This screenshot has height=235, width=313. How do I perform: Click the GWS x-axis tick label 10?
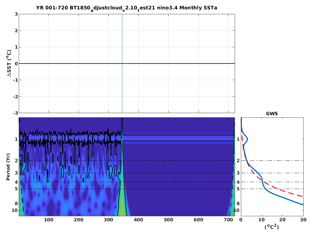tap(262, 220)
